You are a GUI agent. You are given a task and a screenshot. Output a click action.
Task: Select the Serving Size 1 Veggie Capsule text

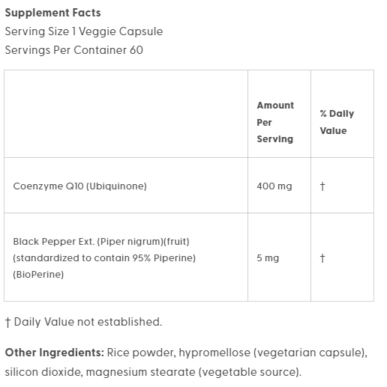tap(84, 31)
